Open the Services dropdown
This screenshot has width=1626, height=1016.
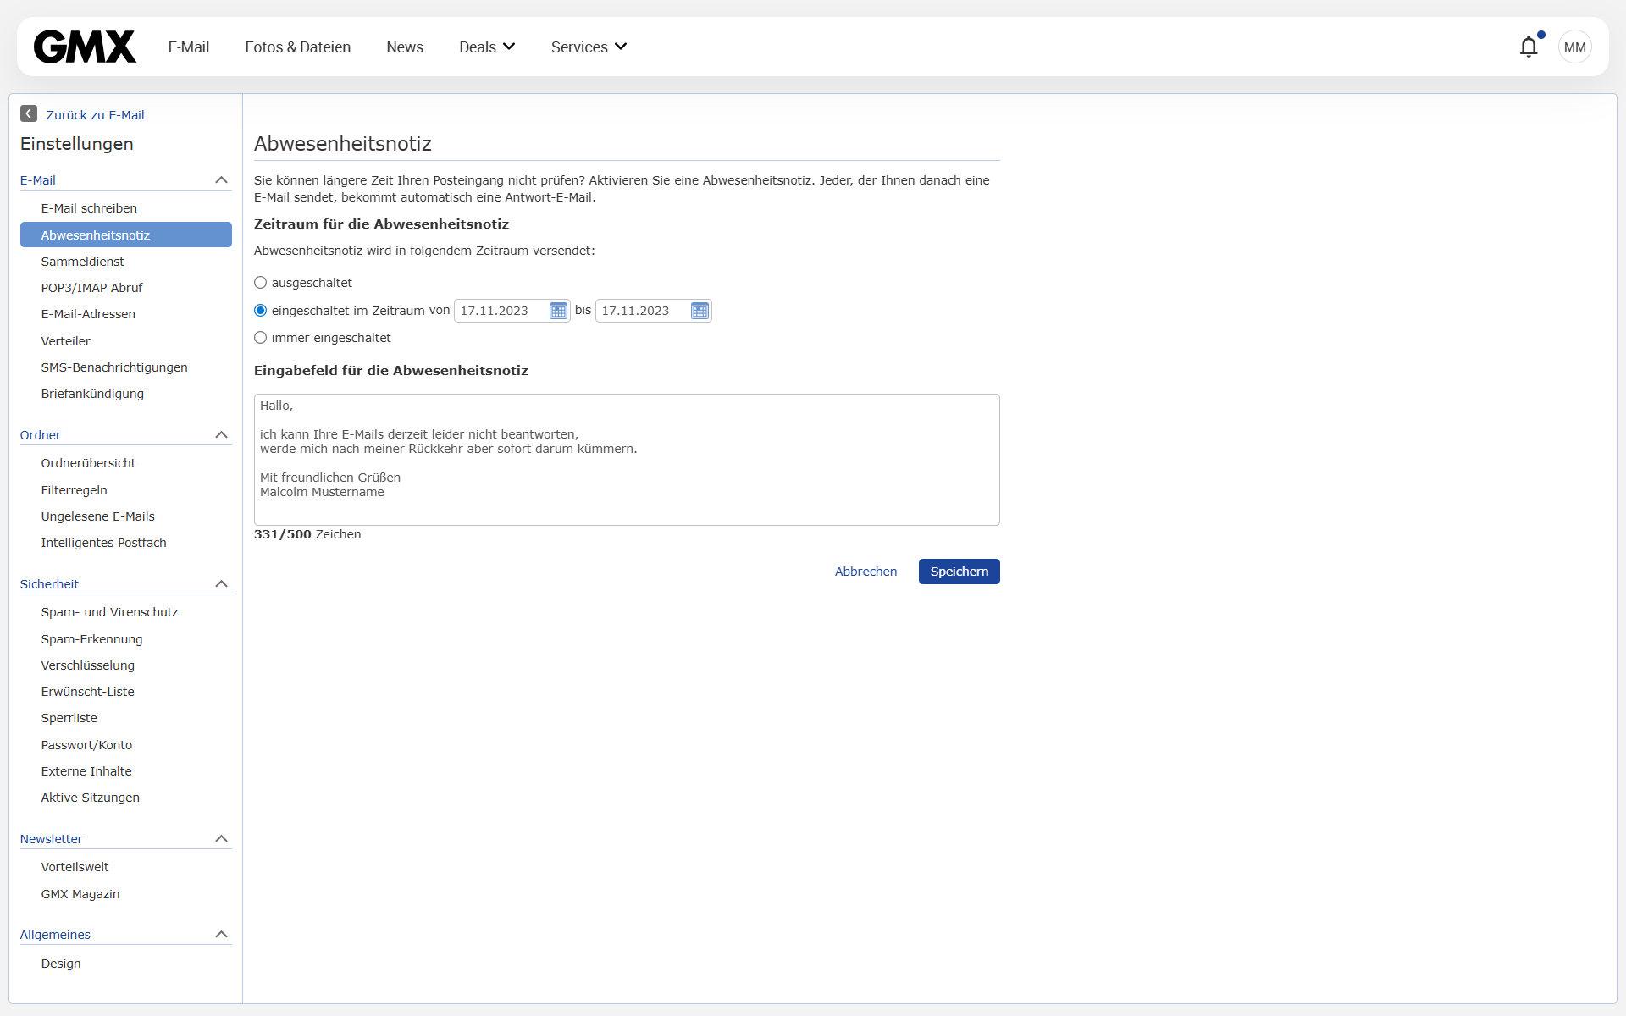click(588, 47)
